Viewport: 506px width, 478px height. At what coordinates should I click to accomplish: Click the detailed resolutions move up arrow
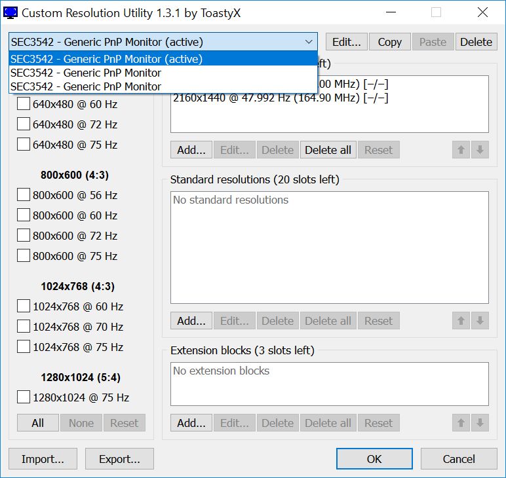point(461,150)
